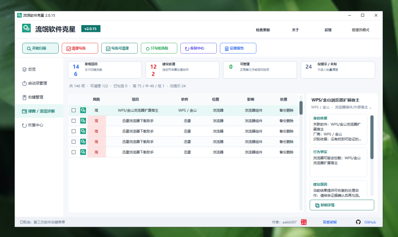The height and width of the screenshot is (237, 398).
Task: Click the green icon in the WPS/金山浏览器扩展宿主 row
Action: tap(83, 110)
